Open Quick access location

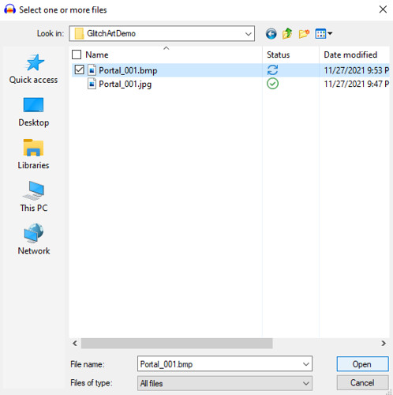pos(33,69)
